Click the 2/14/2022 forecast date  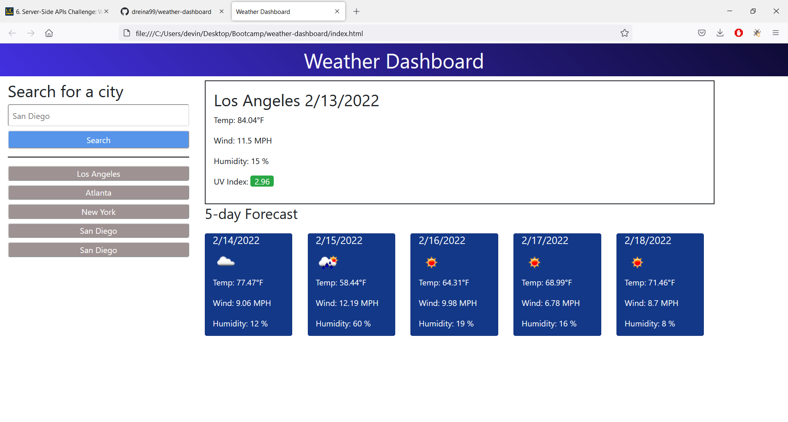[236, 240]
